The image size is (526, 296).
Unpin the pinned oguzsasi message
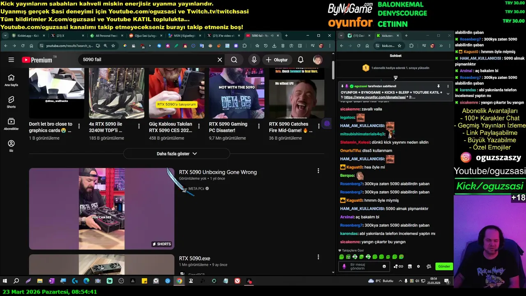pyautogui.click(x=438, y=86)
